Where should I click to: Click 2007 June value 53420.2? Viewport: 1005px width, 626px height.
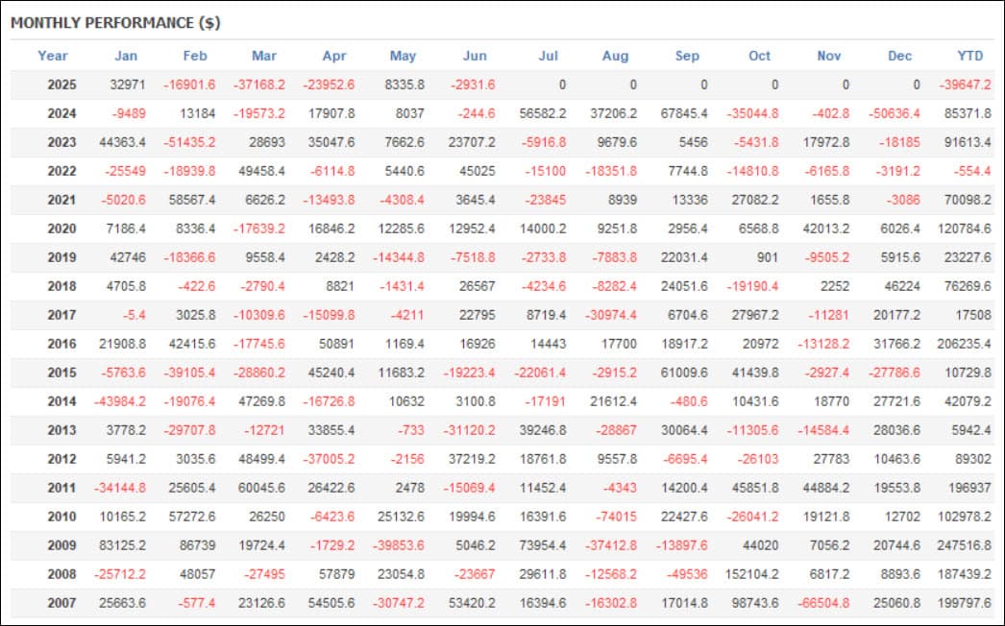[472, 604]
